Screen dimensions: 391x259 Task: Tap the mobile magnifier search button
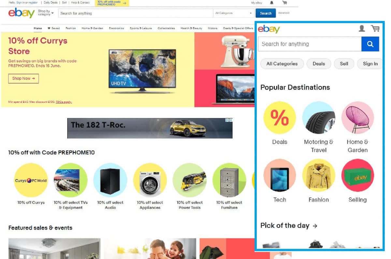(x=370, y=44)
